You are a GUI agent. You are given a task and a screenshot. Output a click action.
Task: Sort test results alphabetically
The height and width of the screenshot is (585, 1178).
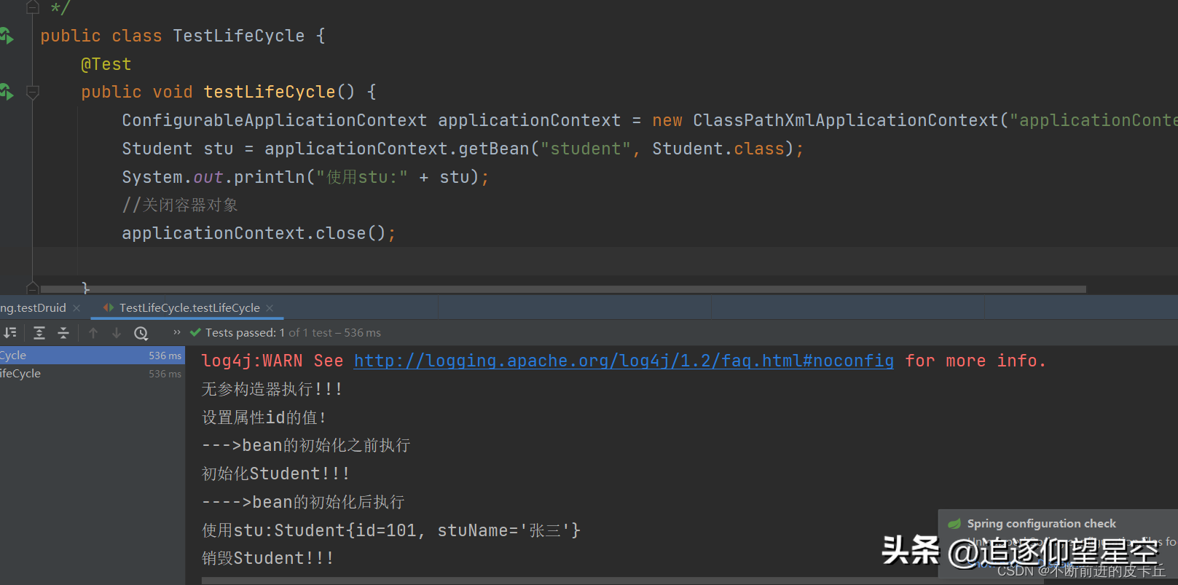(10, 333)
